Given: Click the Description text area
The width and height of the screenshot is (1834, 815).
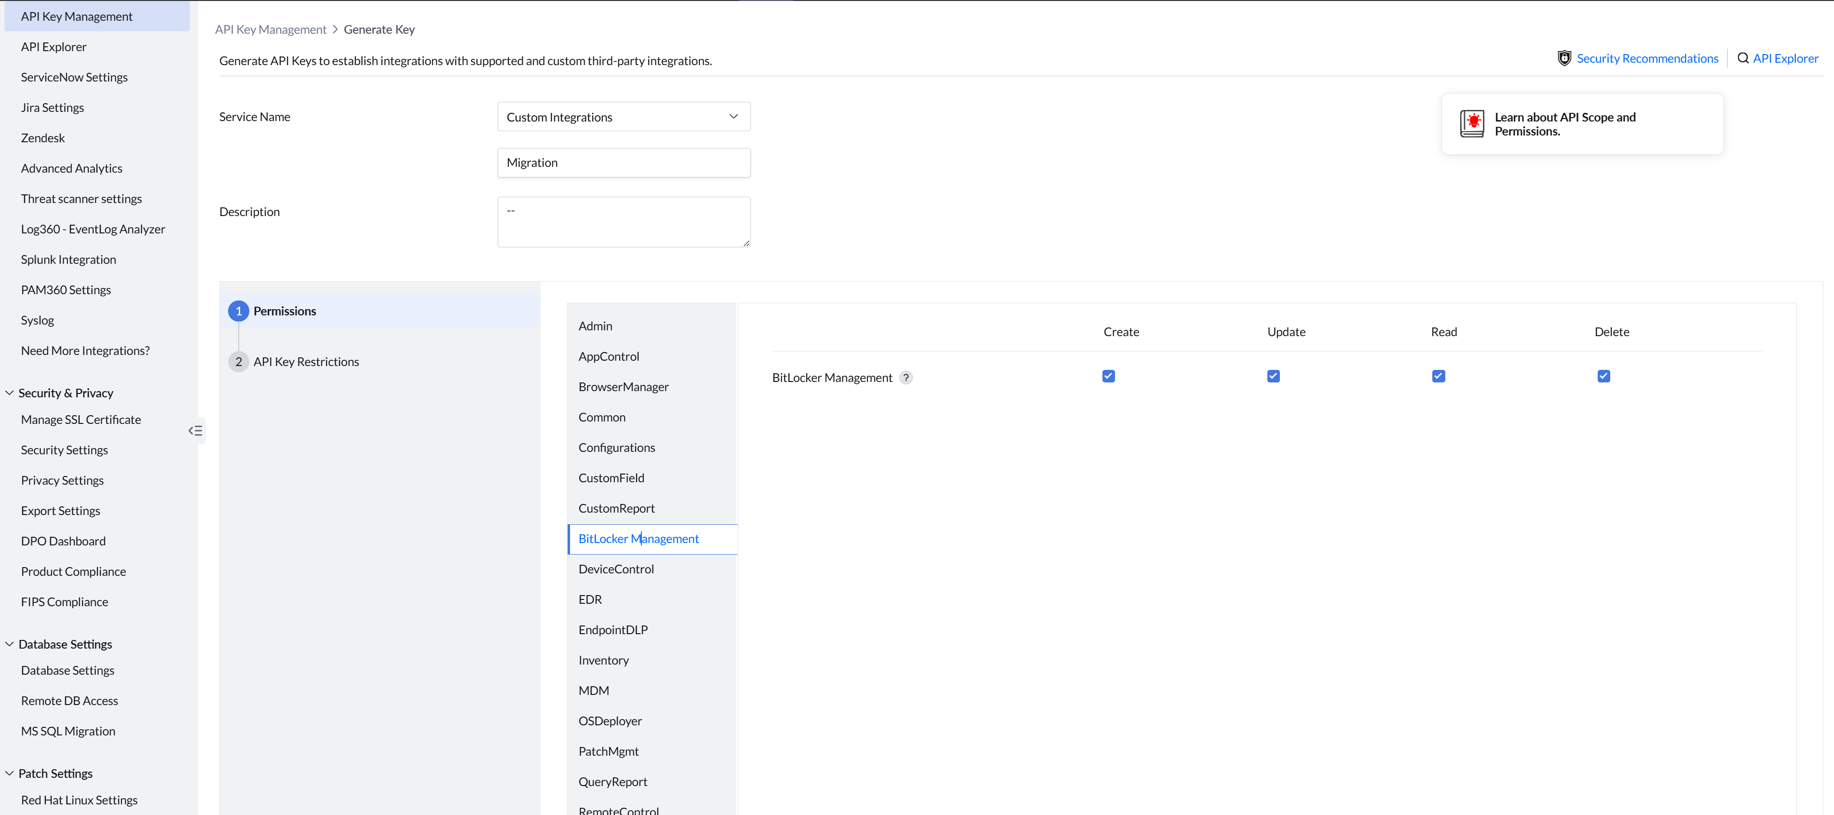Looking at the screenshot, I should point(624,222).
